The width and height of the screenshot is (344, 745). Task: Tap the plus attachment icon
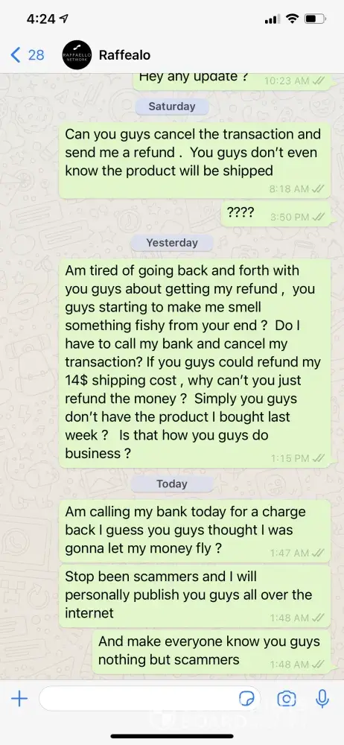tap(19, 699)
